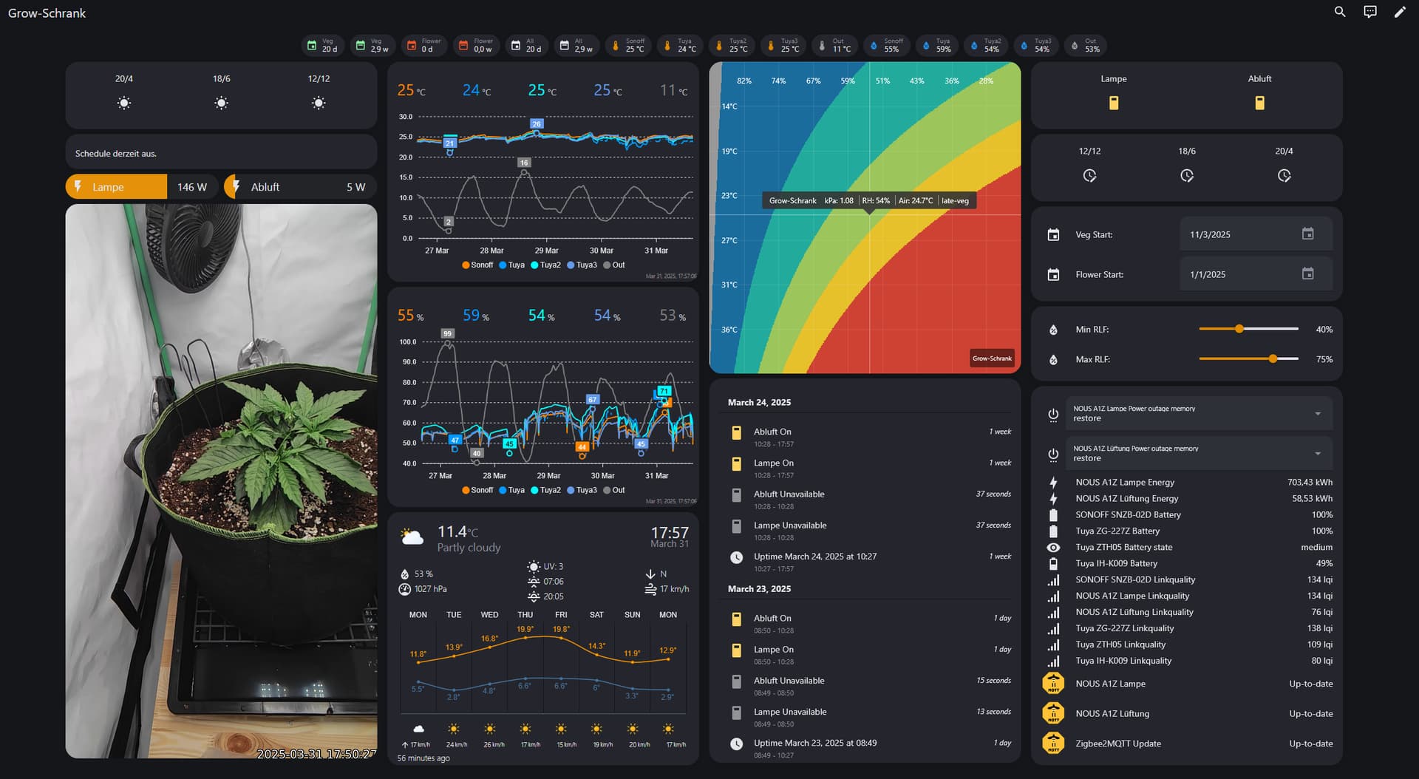Expand NOUS A1Z Lampe power outage dropdown
The width and height of the screenshot is (1419, 779).
pos(1317,414)
